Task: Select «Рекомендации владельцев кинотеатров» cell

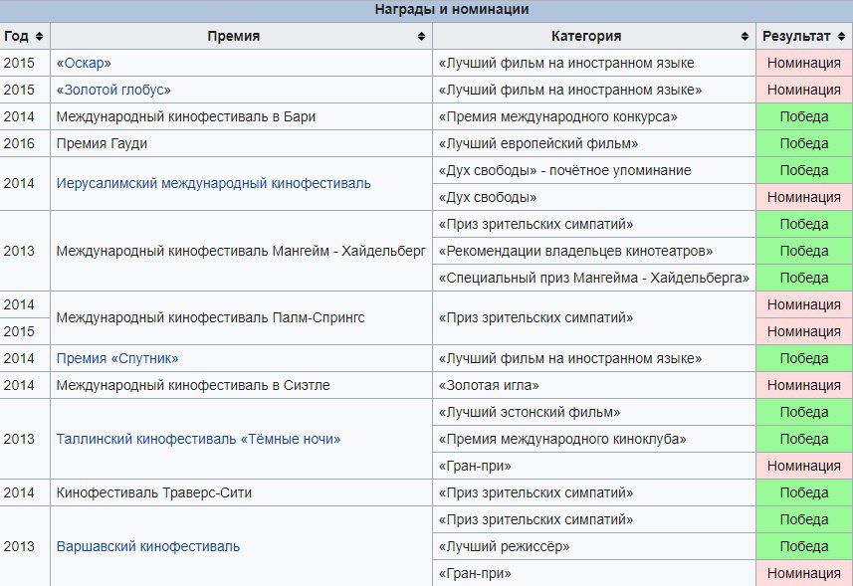Action: (x=594, y=251)
